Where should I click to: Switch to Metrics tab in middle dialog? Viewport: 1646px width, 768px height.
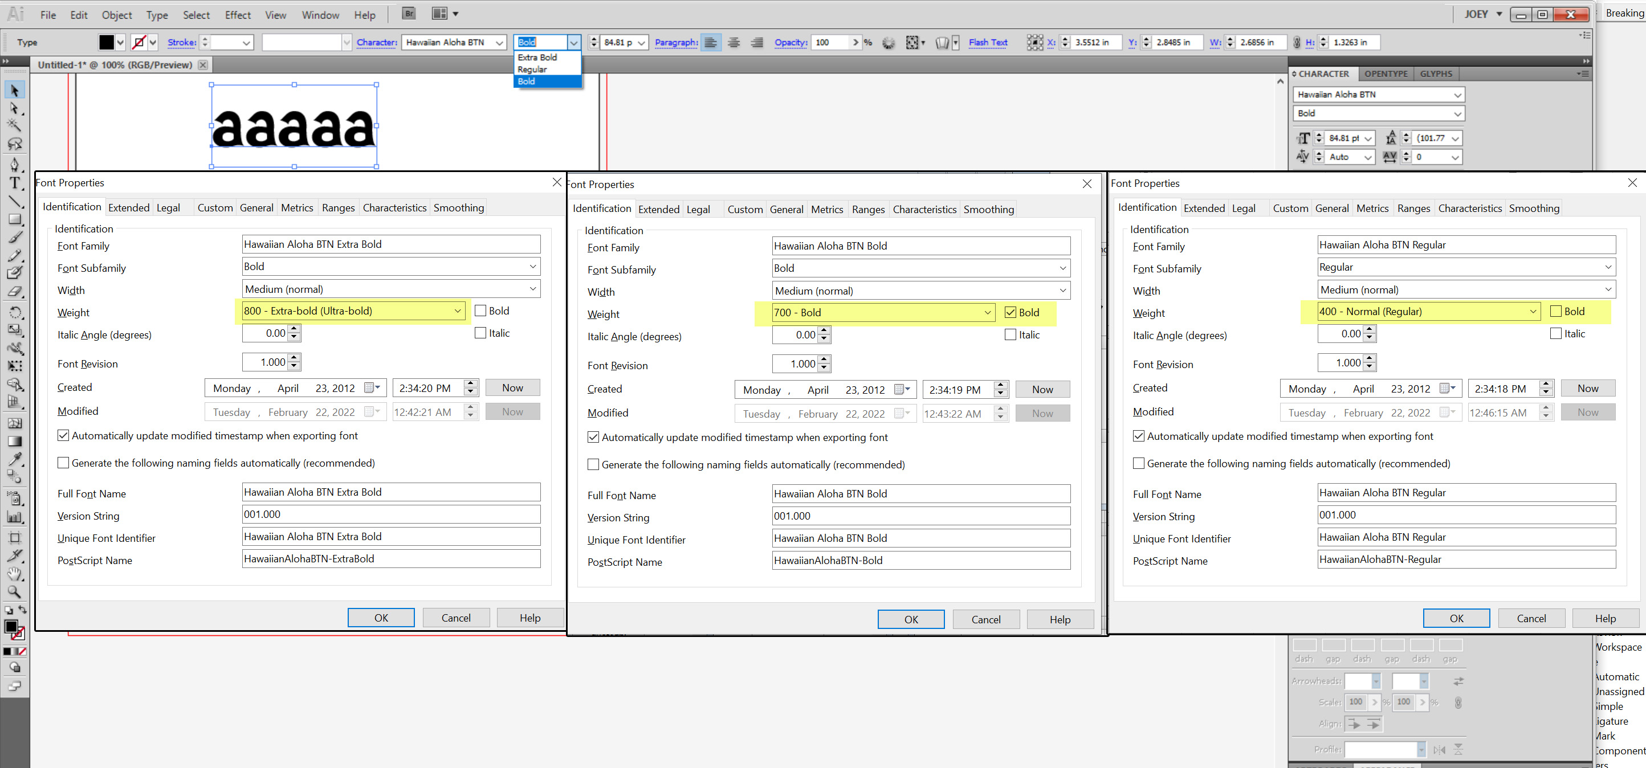click(x=827, y=210)
